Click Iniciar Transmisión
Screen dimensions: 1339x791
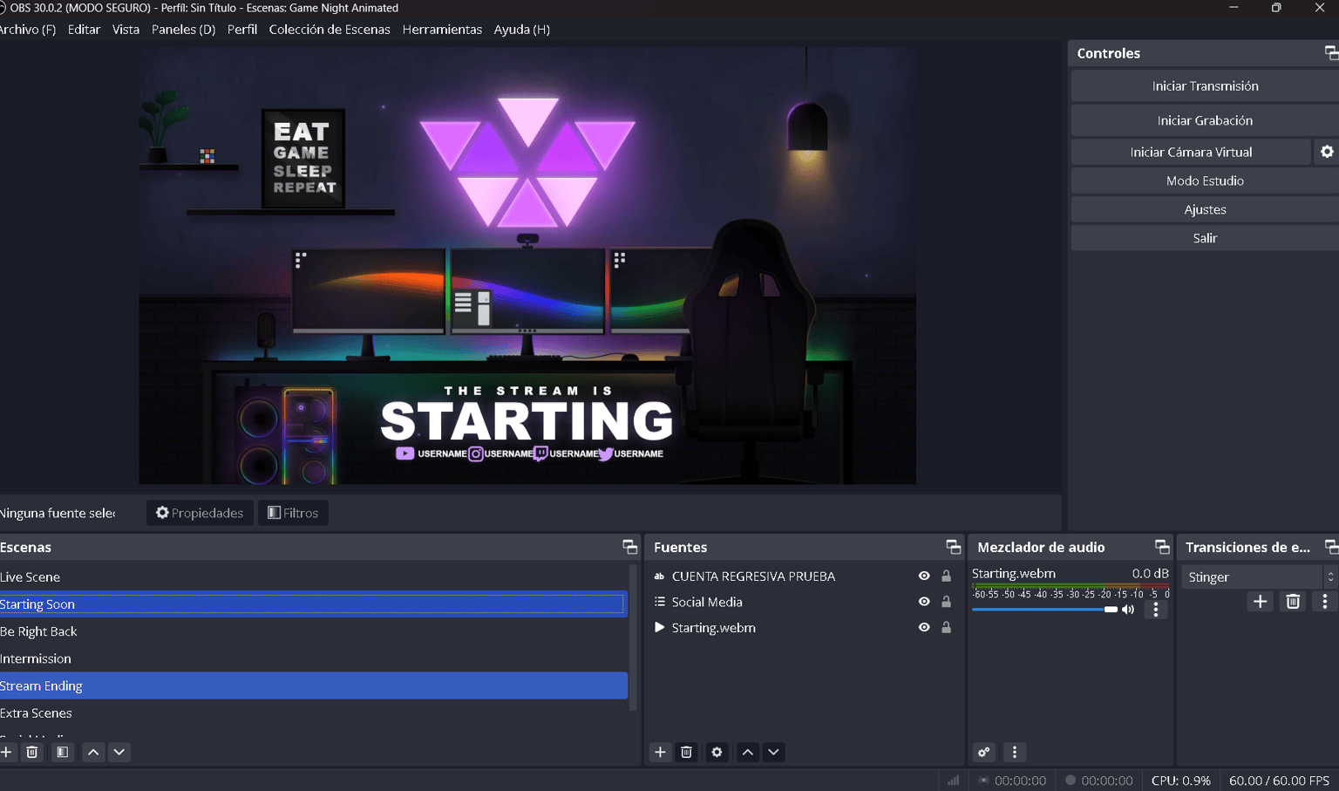coord(1205,86)
